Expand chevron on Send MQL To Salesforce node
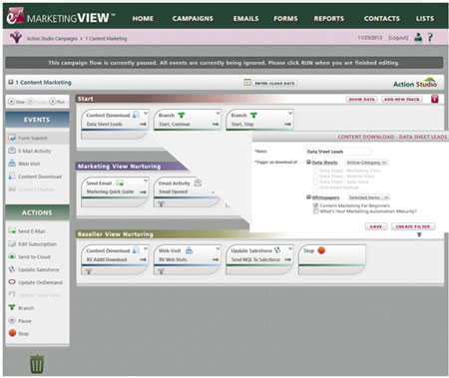This screenshot has height=378, width=449. point(290,248)
